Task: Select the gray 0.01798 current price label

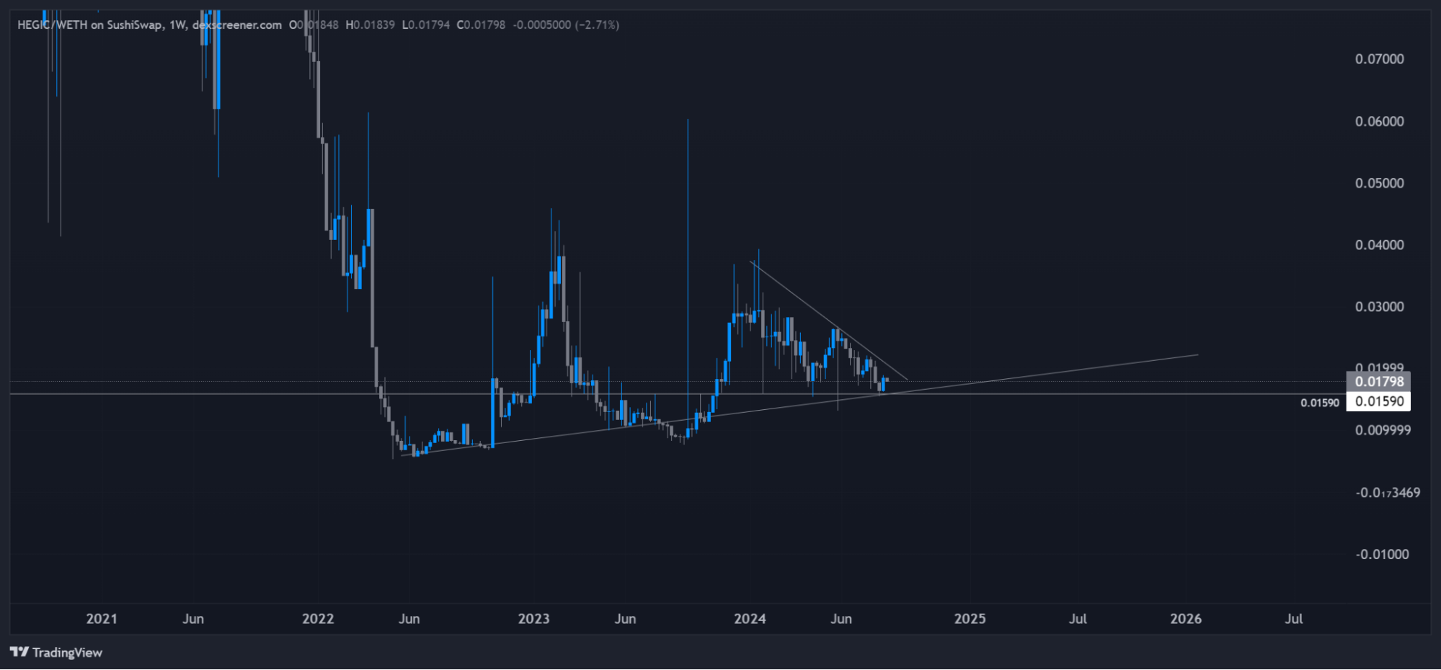Action: 1378,382
